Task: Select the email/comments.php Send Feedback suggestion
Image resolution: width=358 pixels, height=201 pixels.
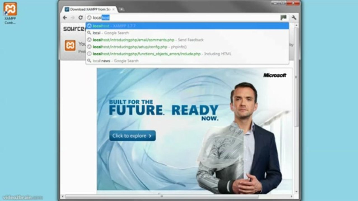Action: point(187,40)
